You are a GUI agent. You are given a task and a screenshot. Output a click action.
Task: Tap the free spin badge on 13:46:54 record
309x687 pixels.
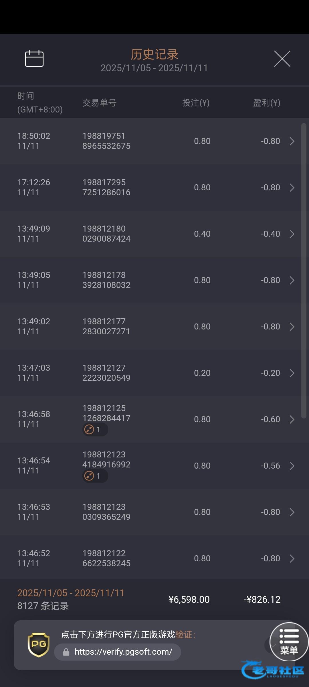click(95, 476)
